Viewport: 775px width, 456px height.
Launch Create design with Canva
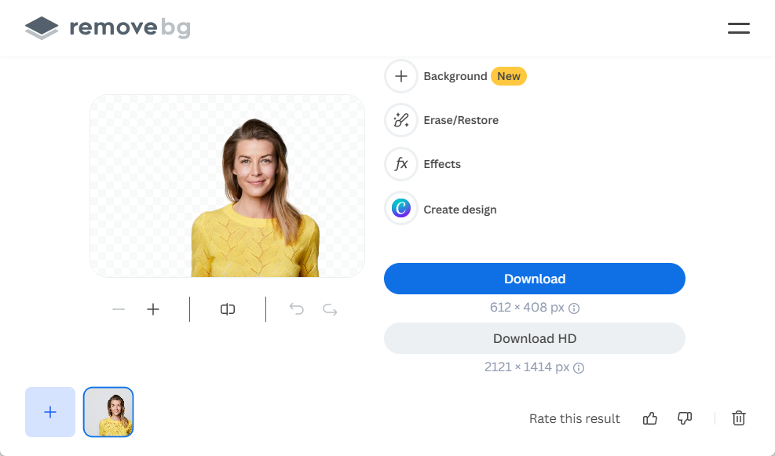[x=401, y=210]
